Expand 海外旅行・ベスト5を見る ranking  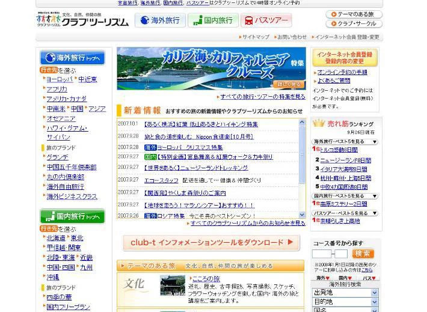pos(345,142)
